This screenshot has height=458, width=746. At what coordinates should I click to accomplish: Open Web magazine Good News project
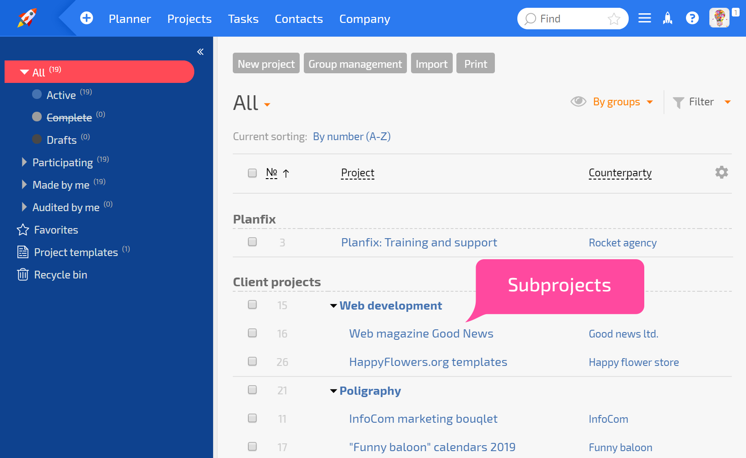pos(421,333)
